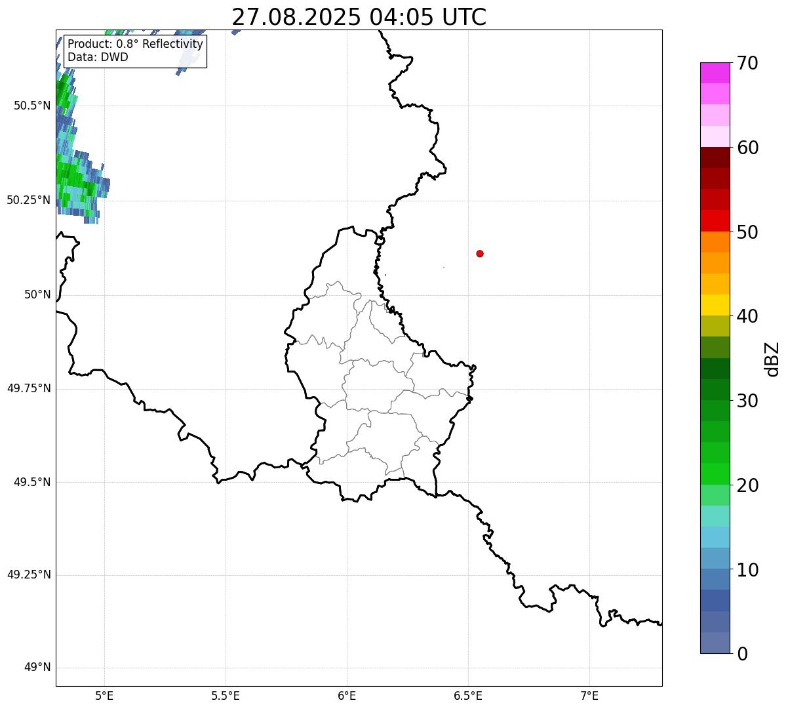
Task: Click the 5.5°E longitude label
Action: (226, 696)
